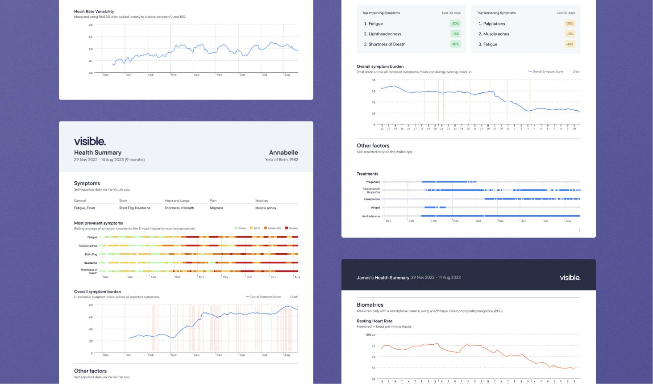The height and width of the screenshot is (384, 653).
Task: Select the Omeprazole treatment row label
Action: pyautogui.click(x=372, y=199)
